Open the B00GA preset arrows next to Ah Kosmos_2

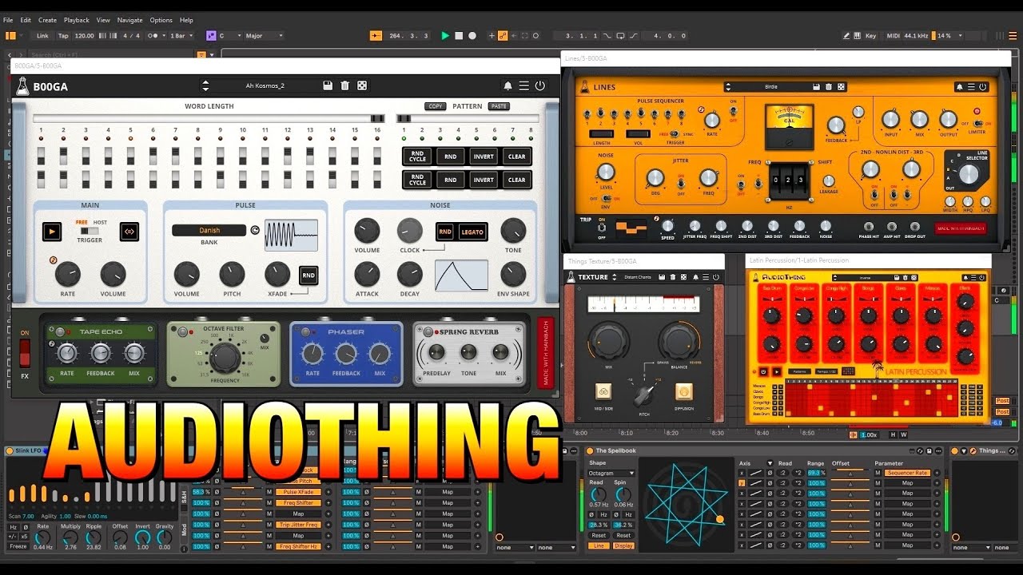click(205, 85)
